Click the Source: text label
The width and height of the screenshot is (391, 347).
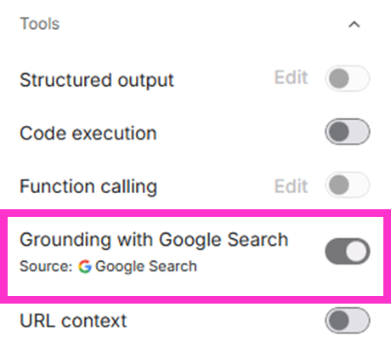click(46, 266)
